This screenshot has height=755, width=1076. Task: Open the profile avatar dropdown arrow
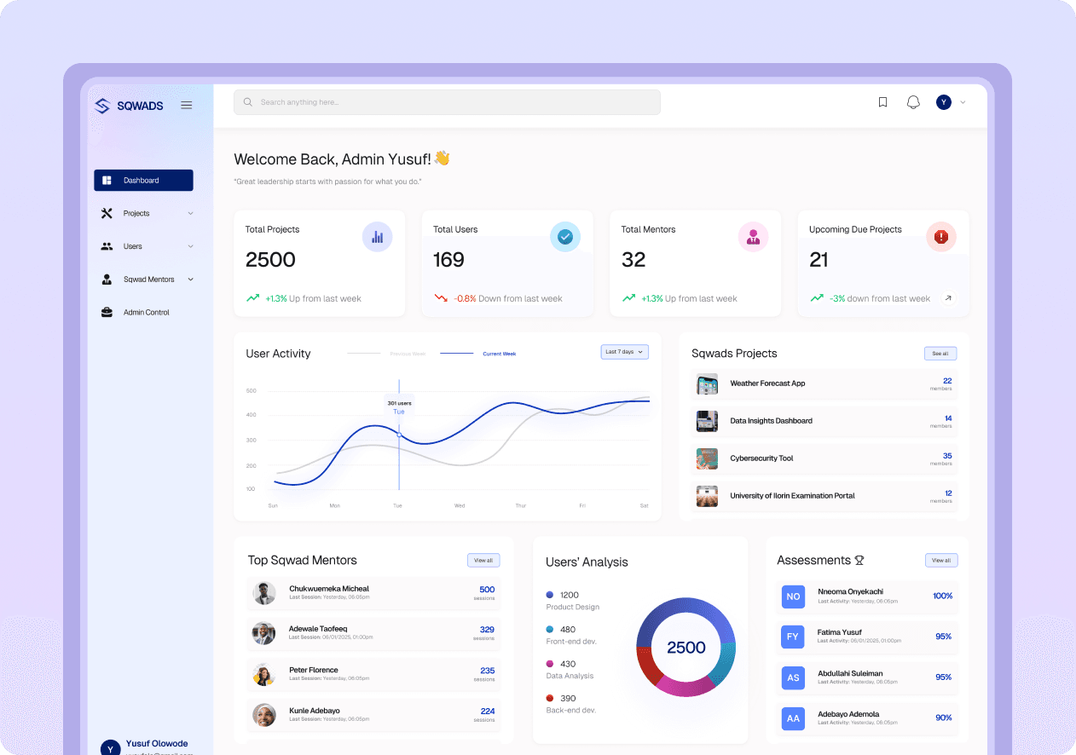(x=963, y=101)
